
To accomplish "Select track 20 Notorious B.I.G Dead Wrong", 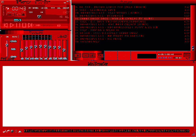I will point(132,13).
